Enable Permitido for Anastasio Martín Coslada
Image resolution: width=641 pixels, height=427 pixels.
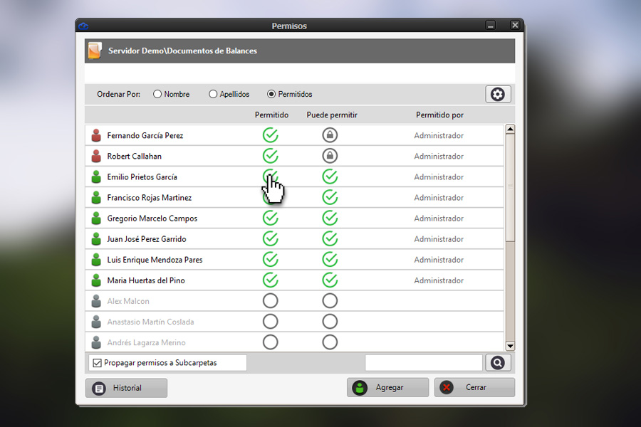coord(270,322)
